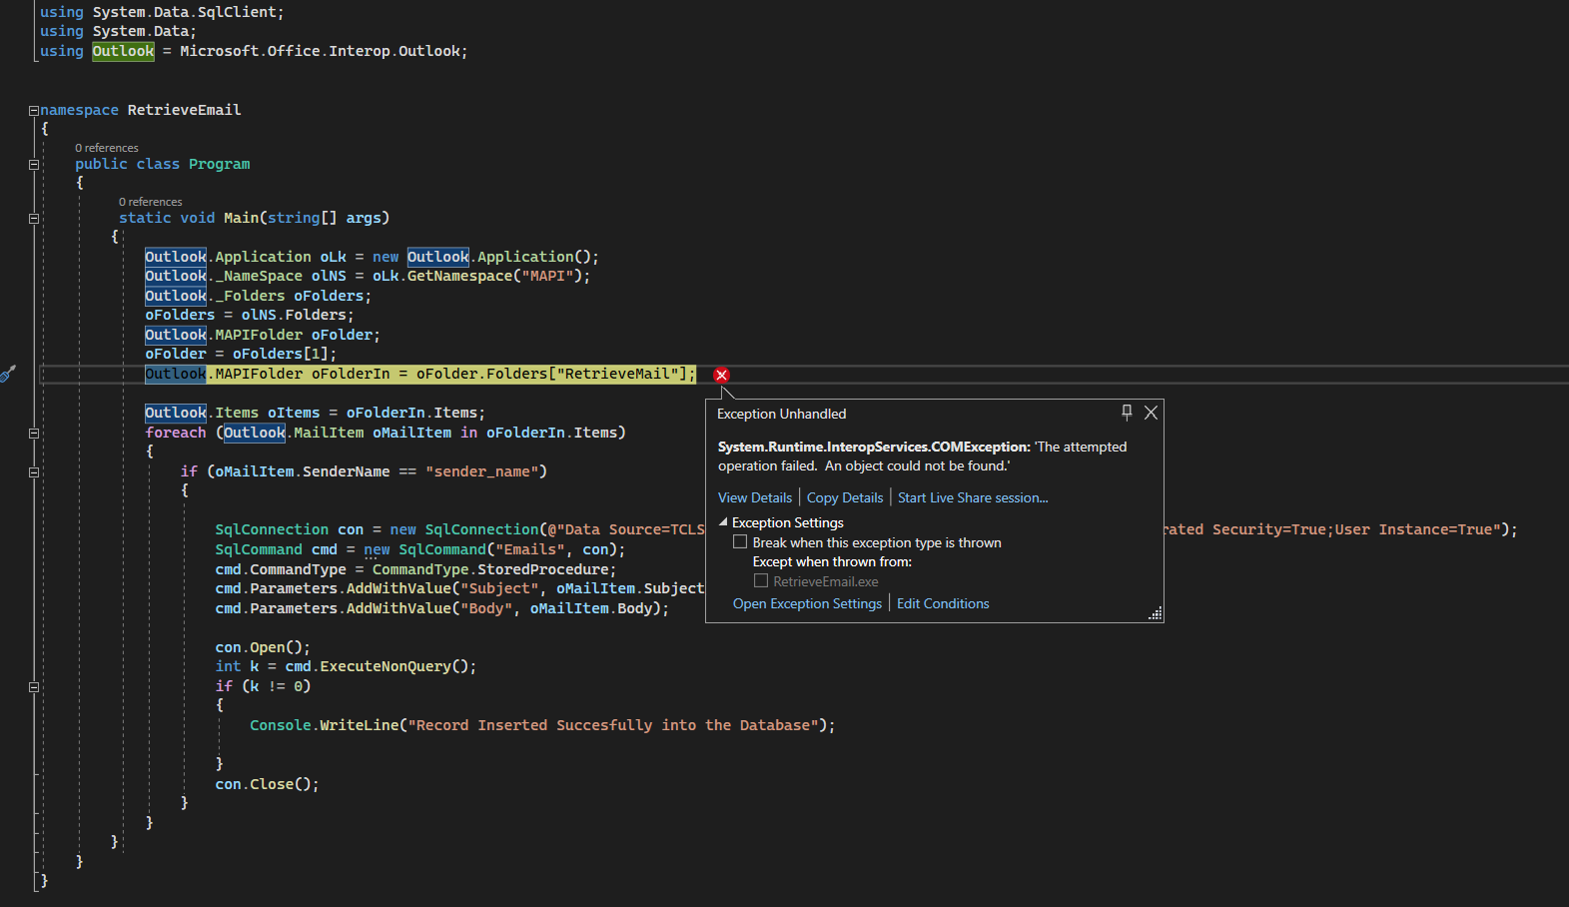Start Live Share session link
The height and width of the screenshot is (907, 1569).
pyautogui.click(x=973, y=497)
